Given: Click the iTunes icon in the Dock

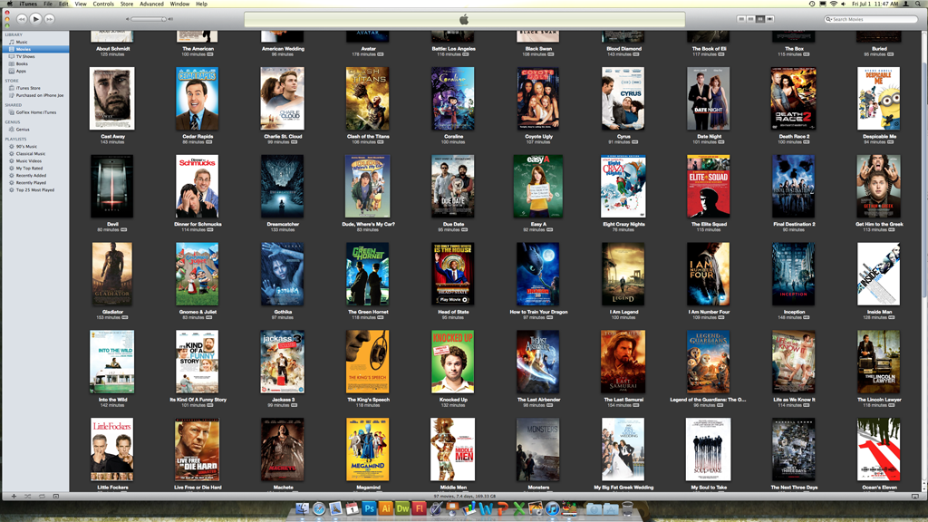Looking at the screenshot, I should [552, 508].
